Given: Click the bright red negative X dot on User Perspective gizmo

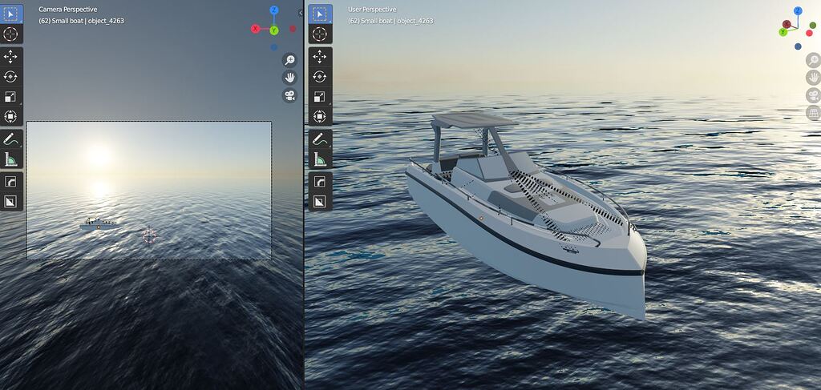Looking at the screenshot, I should coord(809,34).
